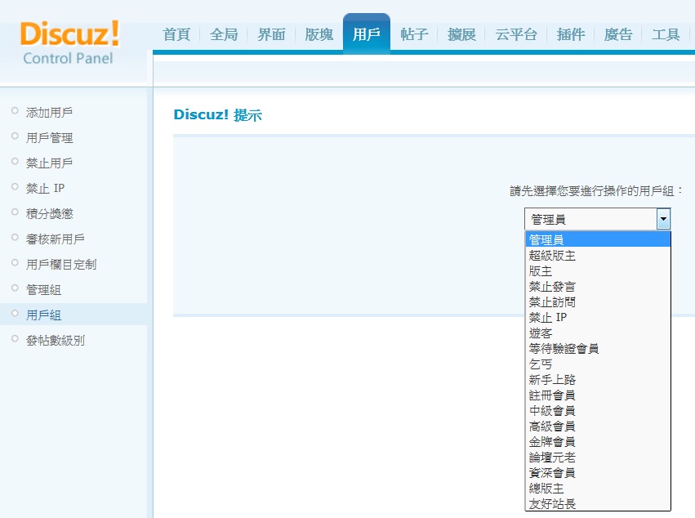Select the active 用戶 tab

pos(367,34)
